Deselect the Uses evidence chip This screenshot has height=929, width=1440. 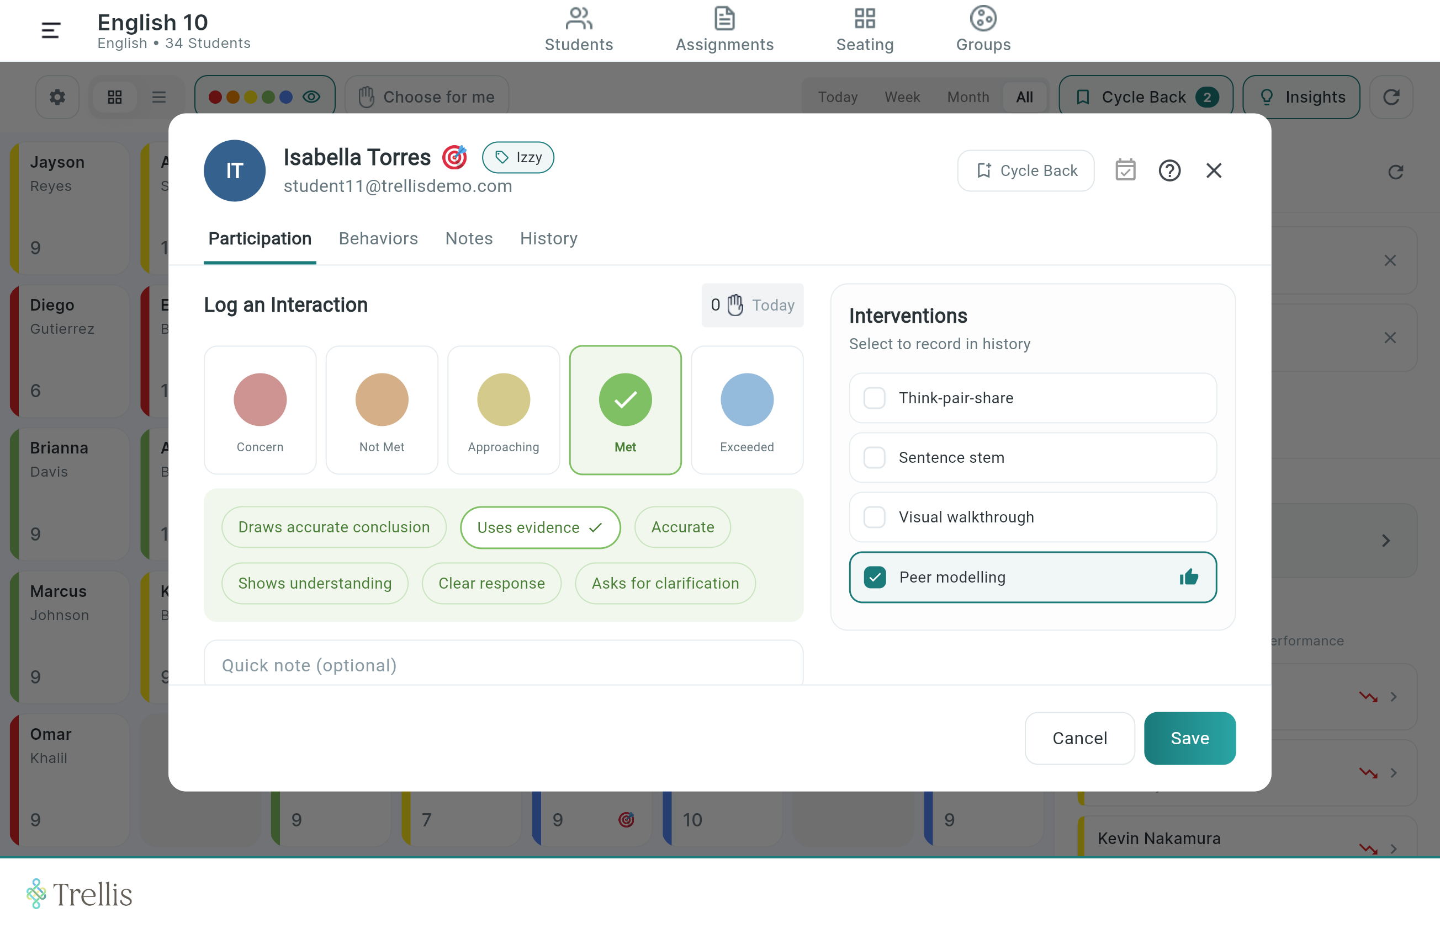coord(540,527)
